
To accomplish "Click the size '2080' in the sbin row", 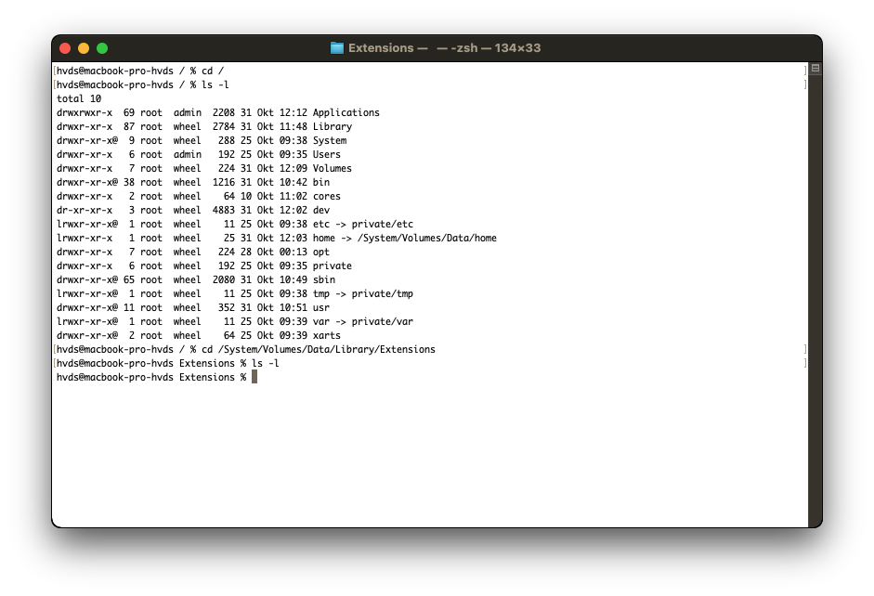I will coord(224,279).
